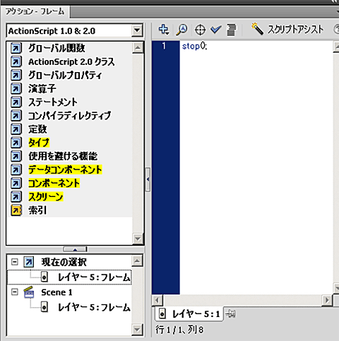Click the add new item plus icon
Screen dimensions: 339x341
click(163, 30)
